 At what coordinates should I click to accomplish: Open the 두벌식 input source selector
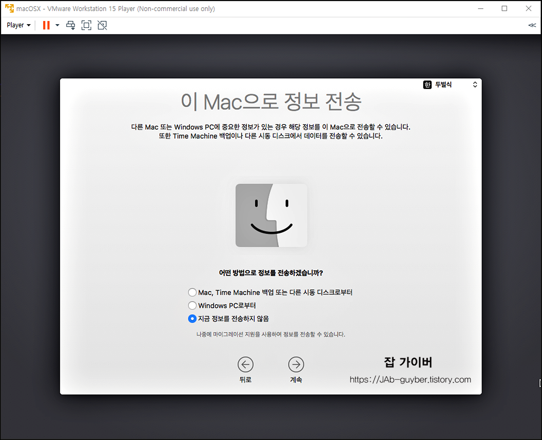[451, 85]
